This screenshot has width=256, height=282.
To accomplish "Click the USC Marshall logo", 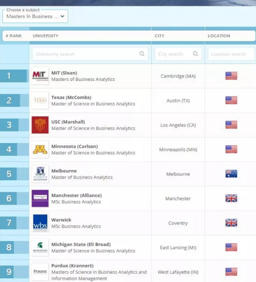I will [x=40, y=125].
